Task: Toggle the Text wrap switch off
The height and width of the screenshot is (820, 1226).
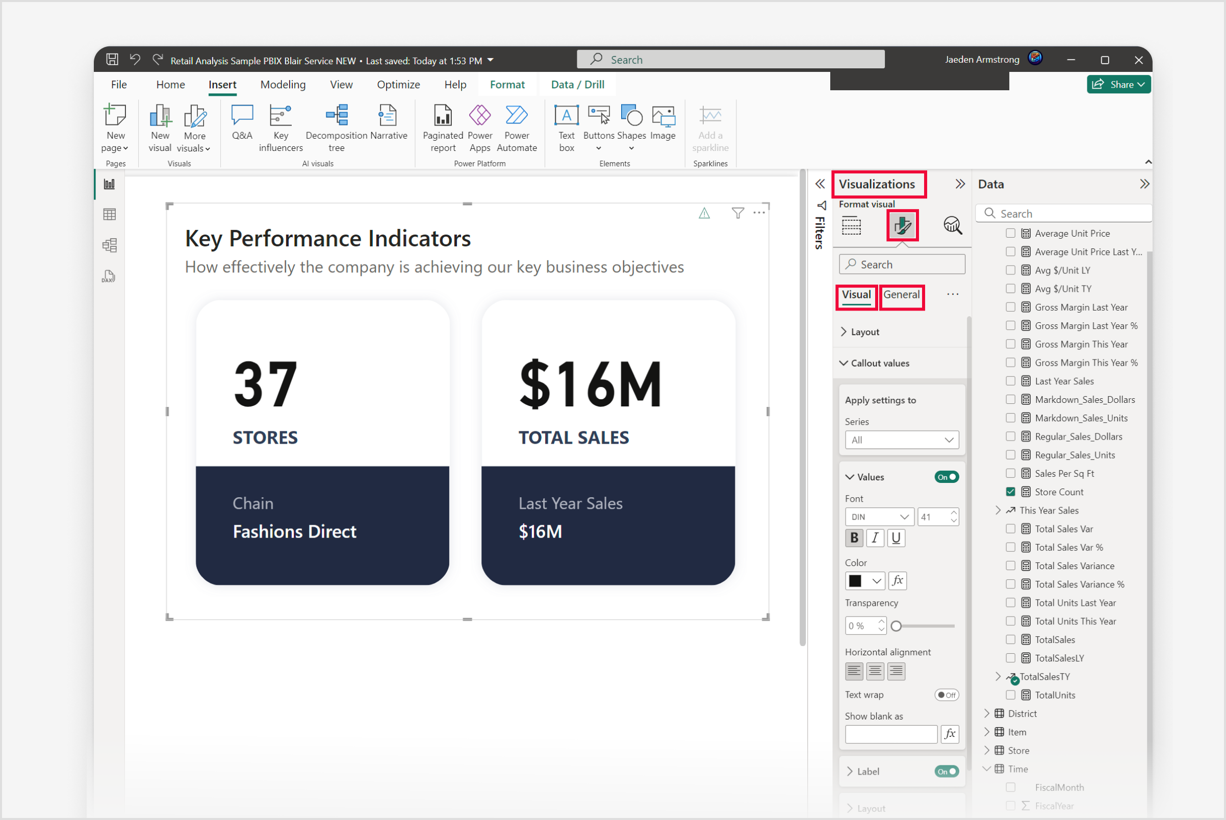Action: pyautogui.click(x=947, y=695)
